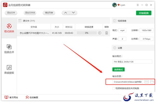
Task: Click the 文件名 column header
Action: [34, 27]
